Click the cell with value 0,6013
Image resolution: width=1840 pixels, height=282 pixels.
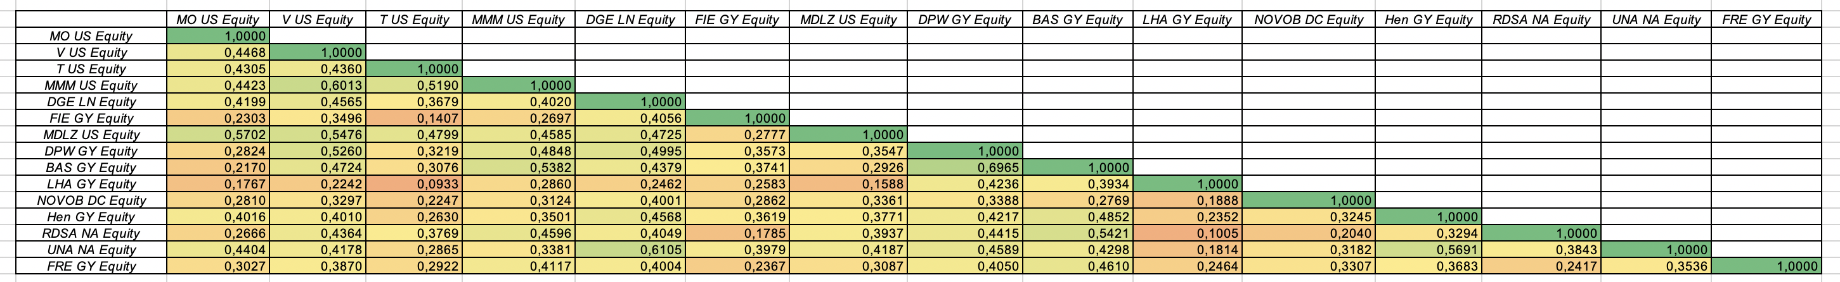317,85
